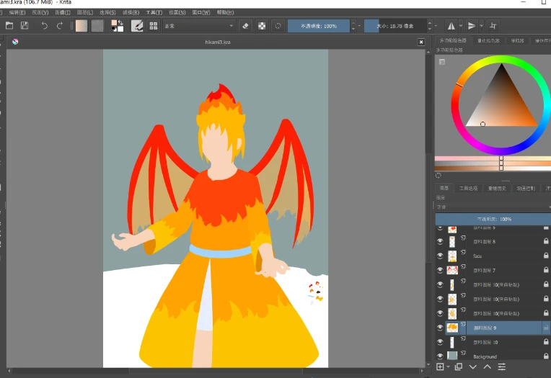Open the Edit (E) menu
This screenshot has width=551, height=378.
(x=17, y=12)
